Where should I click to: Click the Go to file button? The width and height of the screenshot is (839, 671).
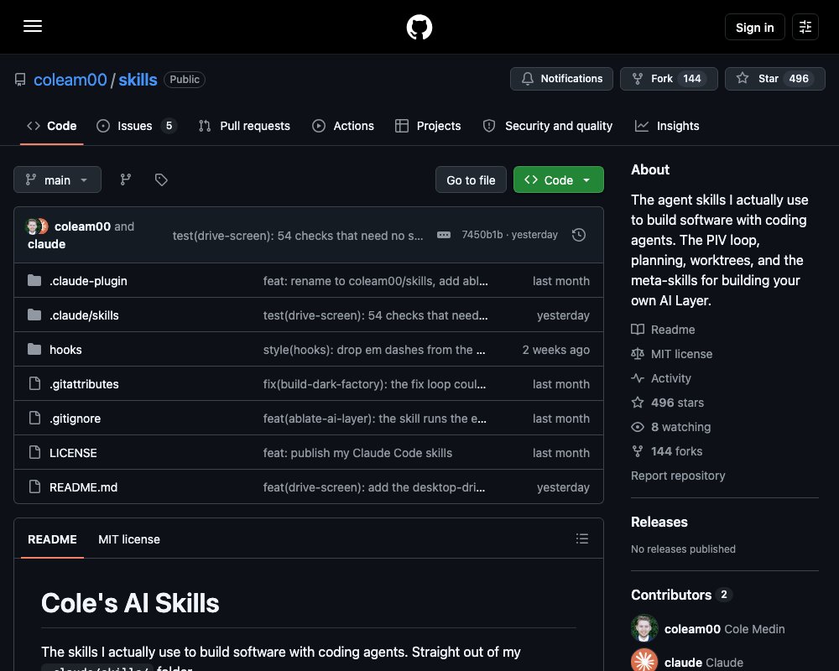pyautogui.click(x=471, y=179)
